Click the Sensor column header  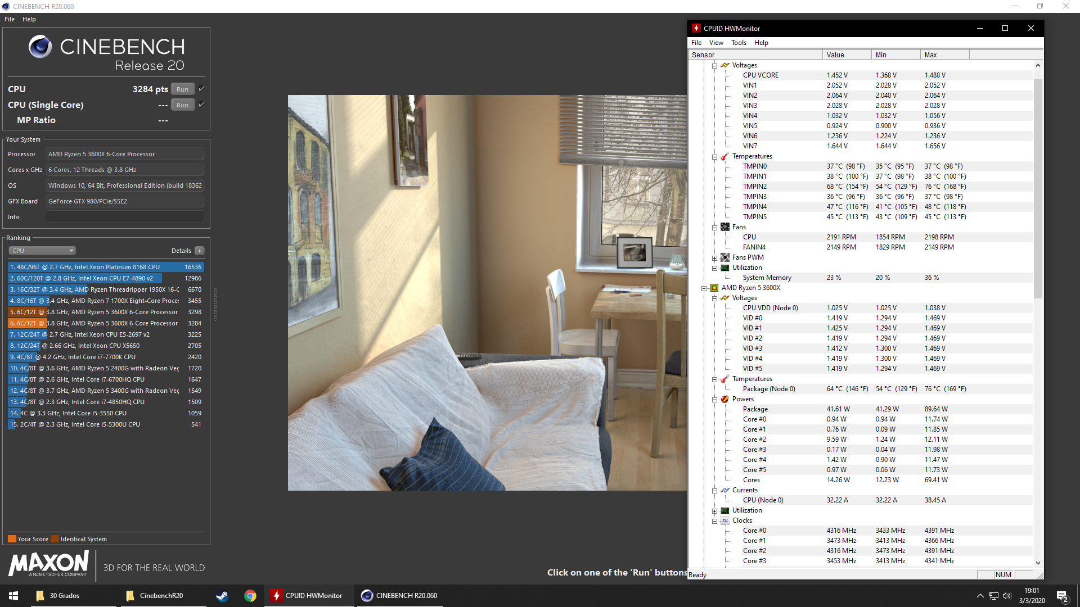[755, 55]
